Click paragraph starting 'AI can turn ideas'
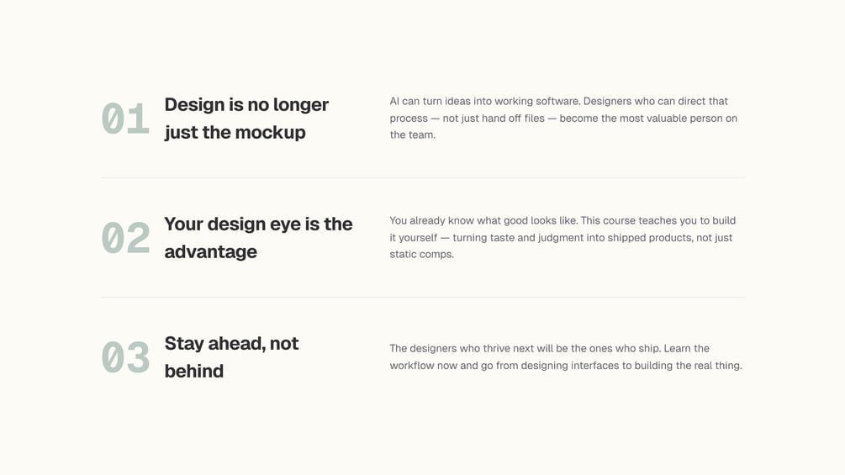The width and height of the screenshot is (845, 475). 563,118
